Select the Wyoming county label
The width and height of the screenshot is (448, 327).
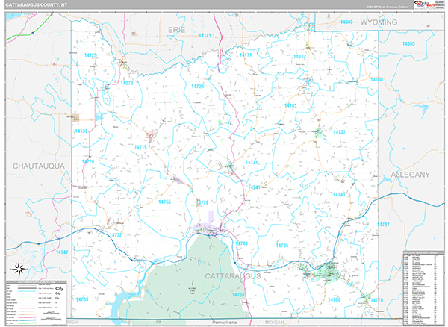[379, 23]
